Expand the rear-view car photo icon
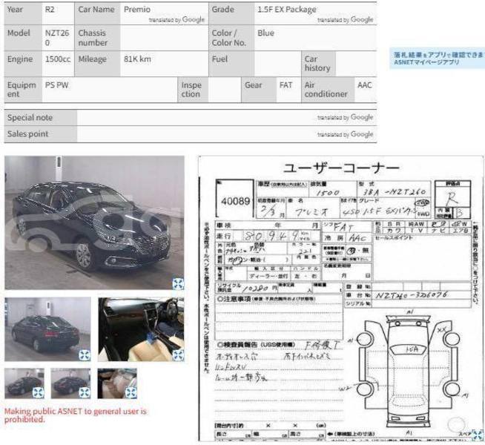Viewport: 485px width, 445px height. [x=85, y=355]
